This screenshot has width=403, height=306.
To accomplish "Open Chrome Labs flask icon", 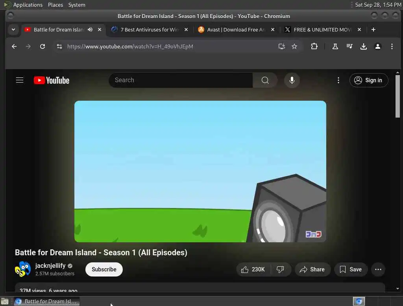I will point(335,46).
